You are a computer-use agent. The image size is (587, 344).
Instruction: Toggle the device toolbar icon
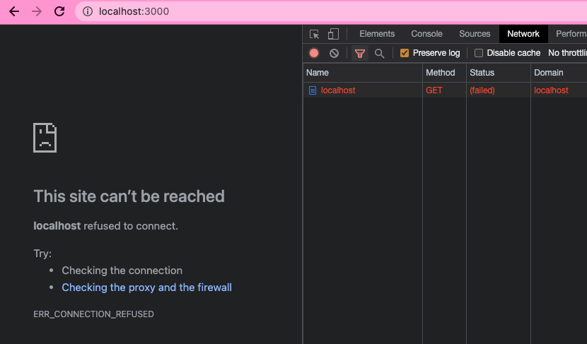point(333,34)
